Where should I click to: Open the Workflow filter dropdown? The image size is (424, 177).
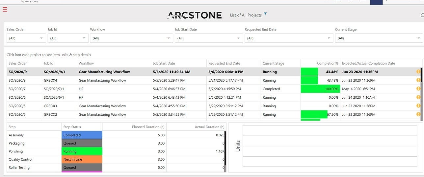click(x=131, y=38)
